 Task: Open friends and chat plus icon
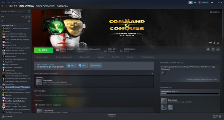(220, 116)
